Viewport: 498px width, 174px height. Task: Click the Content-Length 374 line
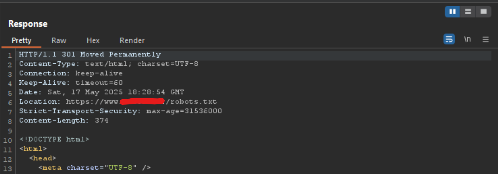click(x=64, y=121)
